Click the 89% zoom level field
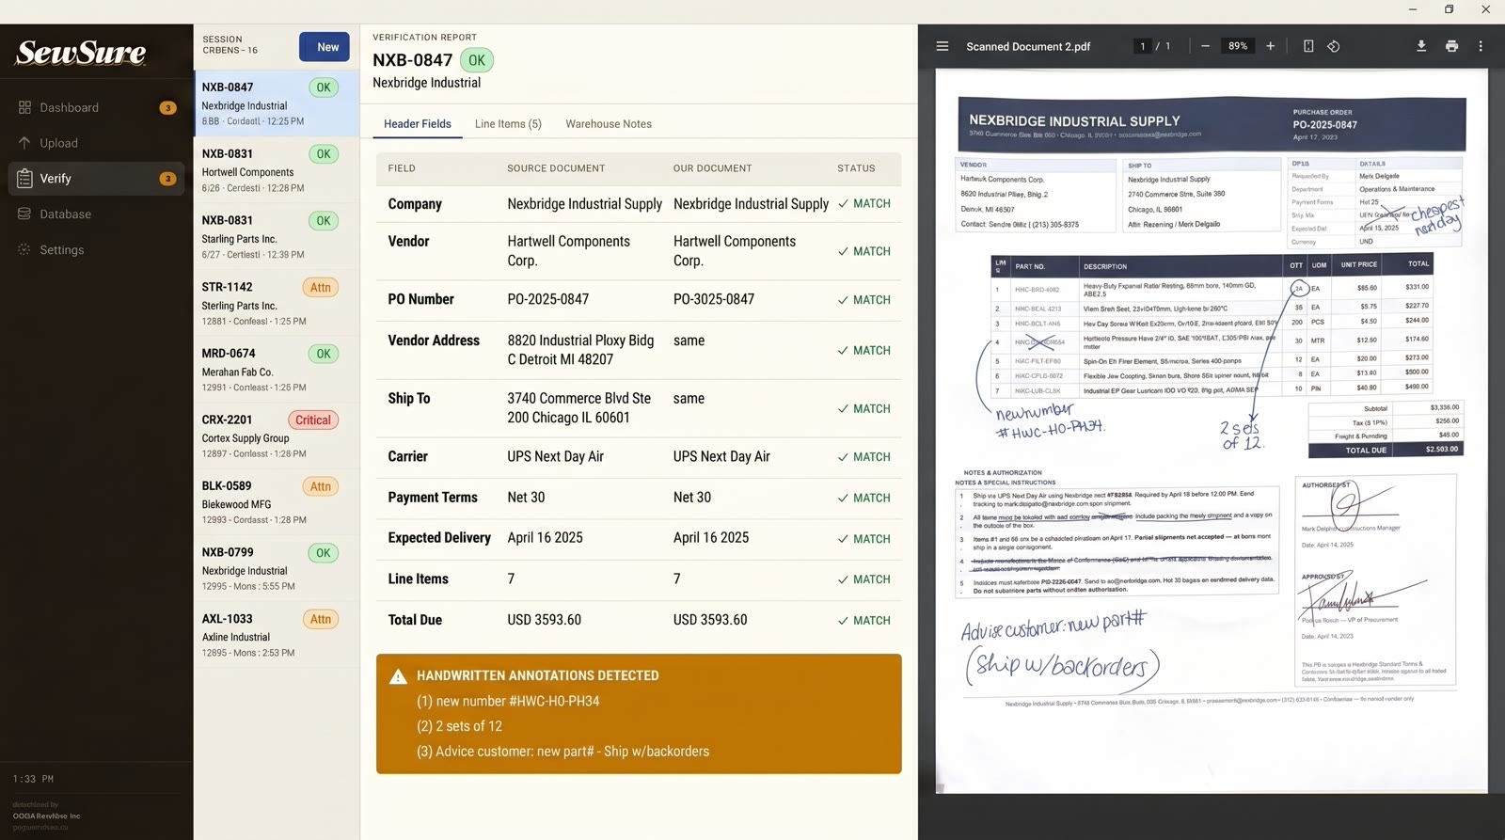 pos(1238,46)
